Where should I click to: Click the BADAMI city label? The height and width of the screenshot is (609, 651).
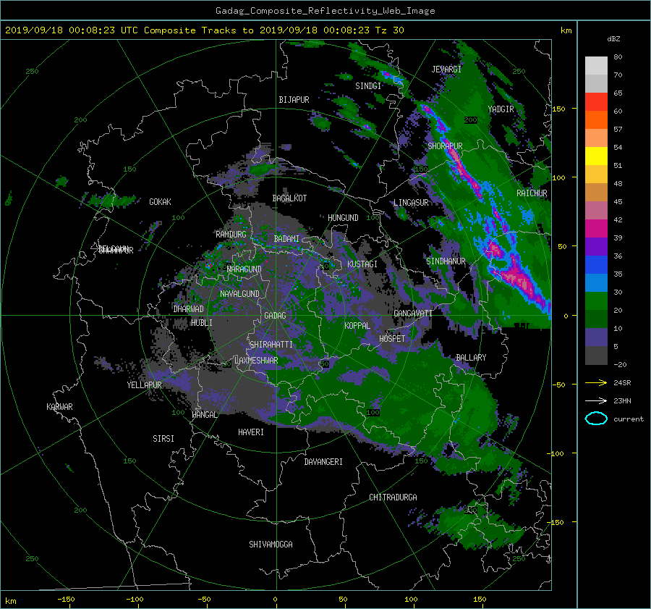coord(286,239)
